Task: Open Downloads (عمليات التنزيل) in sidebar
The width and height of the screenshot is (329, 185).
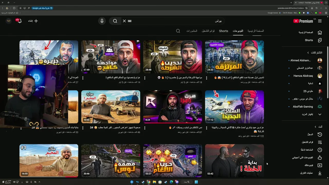Action: [x=311, y=173]
